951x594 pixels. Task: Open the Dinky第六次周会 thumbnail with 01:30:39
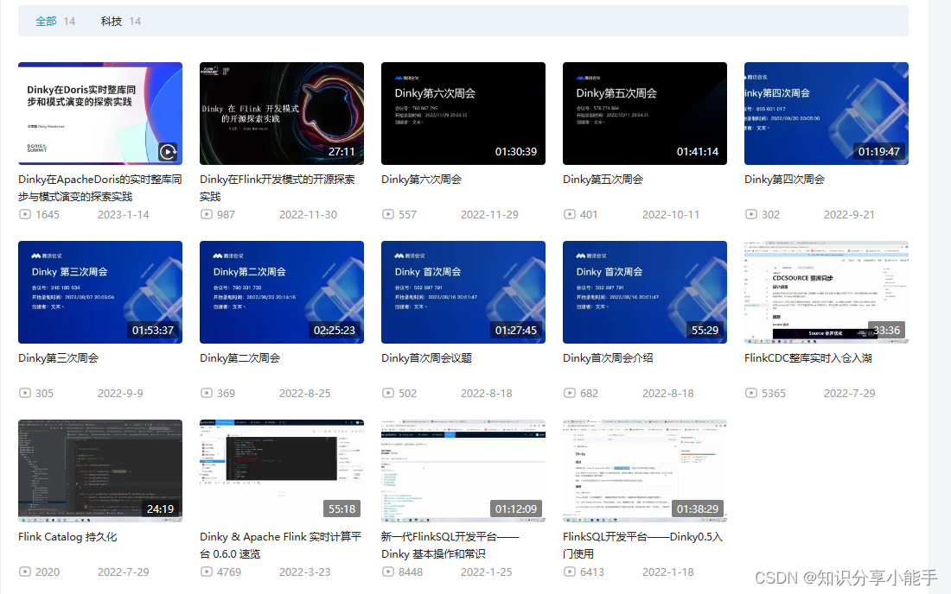[x=463, y=113]
